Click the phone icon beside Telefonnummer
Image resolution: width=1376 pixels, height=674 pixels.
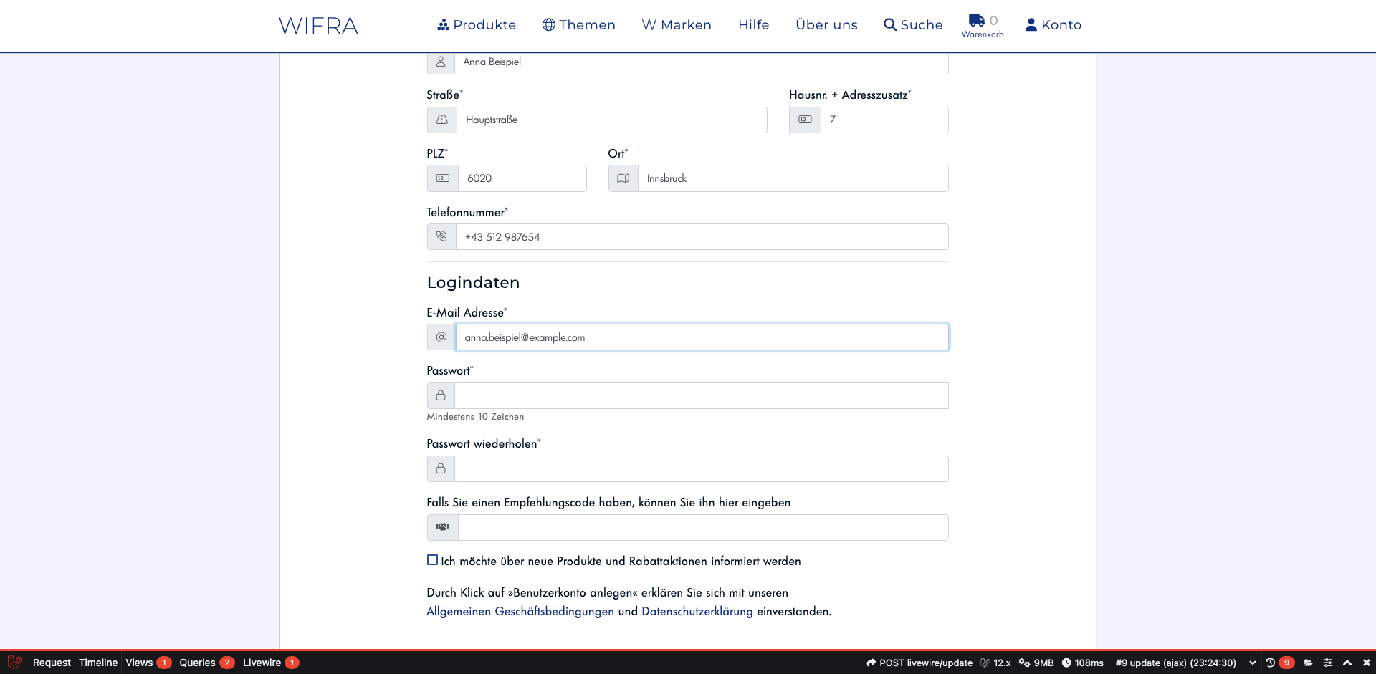441,236
